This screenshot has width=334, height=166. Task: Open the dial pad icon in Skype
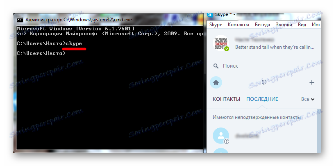[x=264, y=82]
